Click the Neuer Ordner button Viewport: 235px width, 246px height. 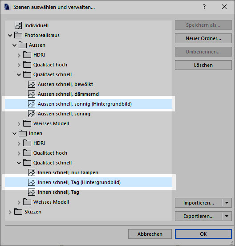tap(203, 38)
